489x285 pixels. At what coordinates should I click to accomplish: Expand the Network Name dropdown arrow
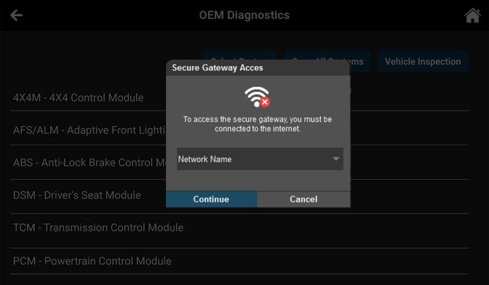pyautogui.click(x=336, y=159)
